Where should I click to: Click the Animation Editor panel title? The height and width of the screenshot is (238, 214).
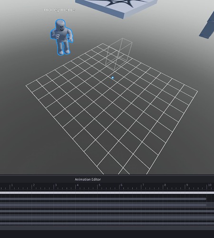[x=88, y=179]
